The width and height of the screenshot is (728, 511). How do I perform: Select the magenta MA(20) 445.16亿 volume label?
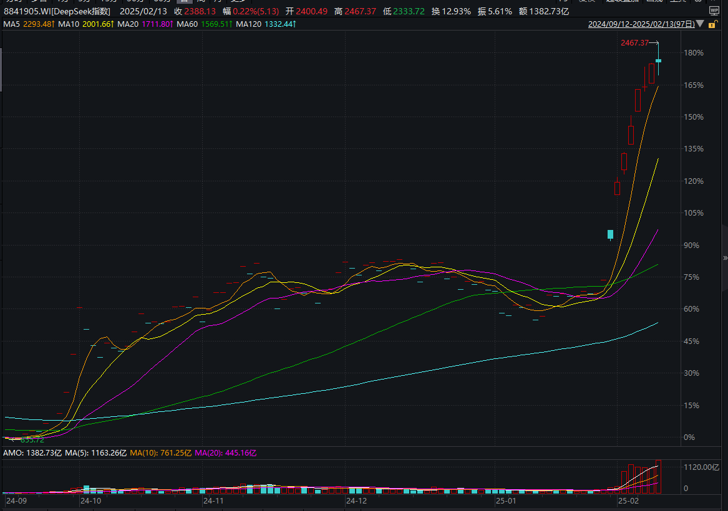226,452
